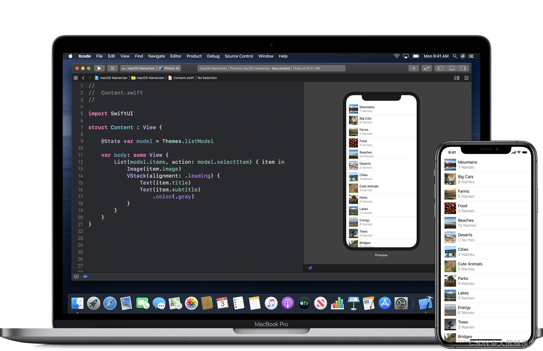Toggle the Navigator left panel
Image resolution: width=543 pixels, height=351 pixels.
(x=441, y=68)
